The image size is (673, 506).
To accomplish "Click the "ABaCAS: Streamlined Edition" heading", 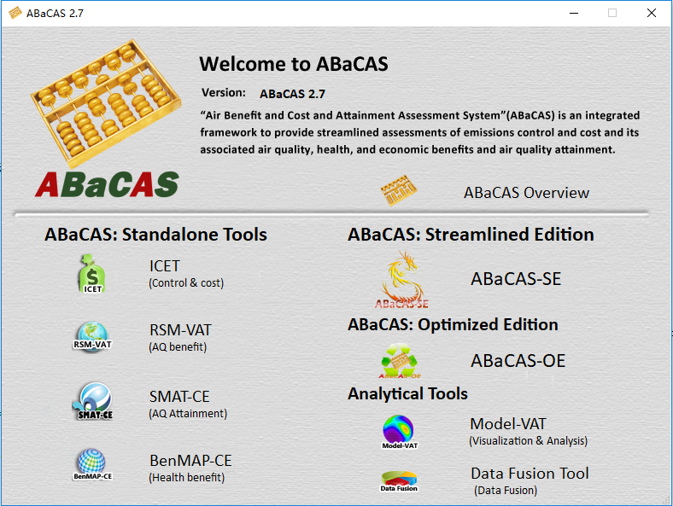I will point(471,234).
